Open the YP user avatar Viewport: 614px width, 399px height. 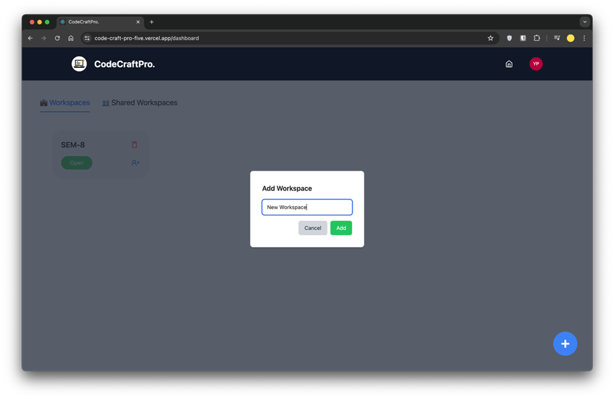tap(536, 64)
